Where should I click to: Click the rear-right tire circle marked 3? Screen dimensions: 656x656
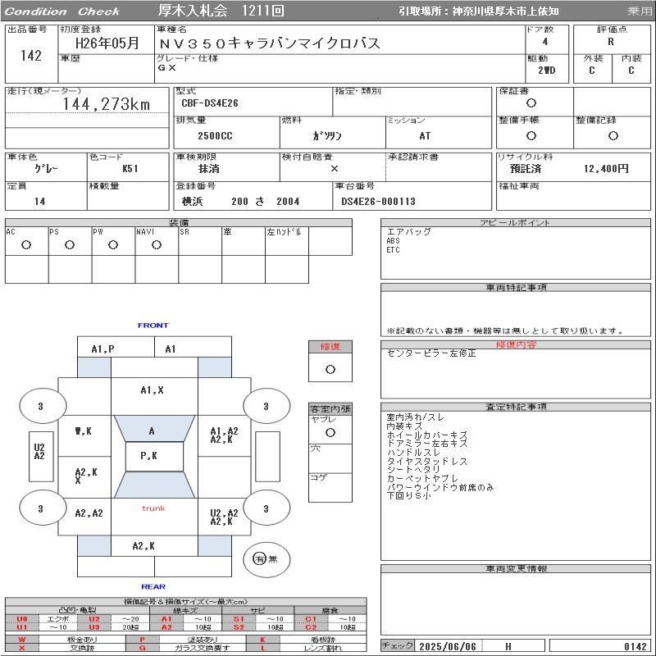[266, 508]
